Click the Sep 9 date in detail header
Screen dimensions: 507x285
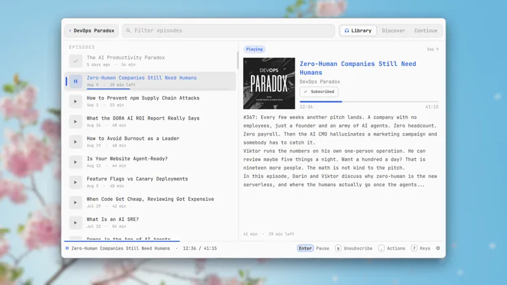[x=432, y=49]
